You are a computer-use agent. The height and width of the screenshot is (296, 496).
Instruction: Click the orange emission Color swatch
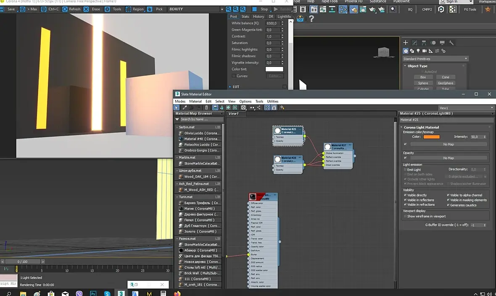click(431, 137)
